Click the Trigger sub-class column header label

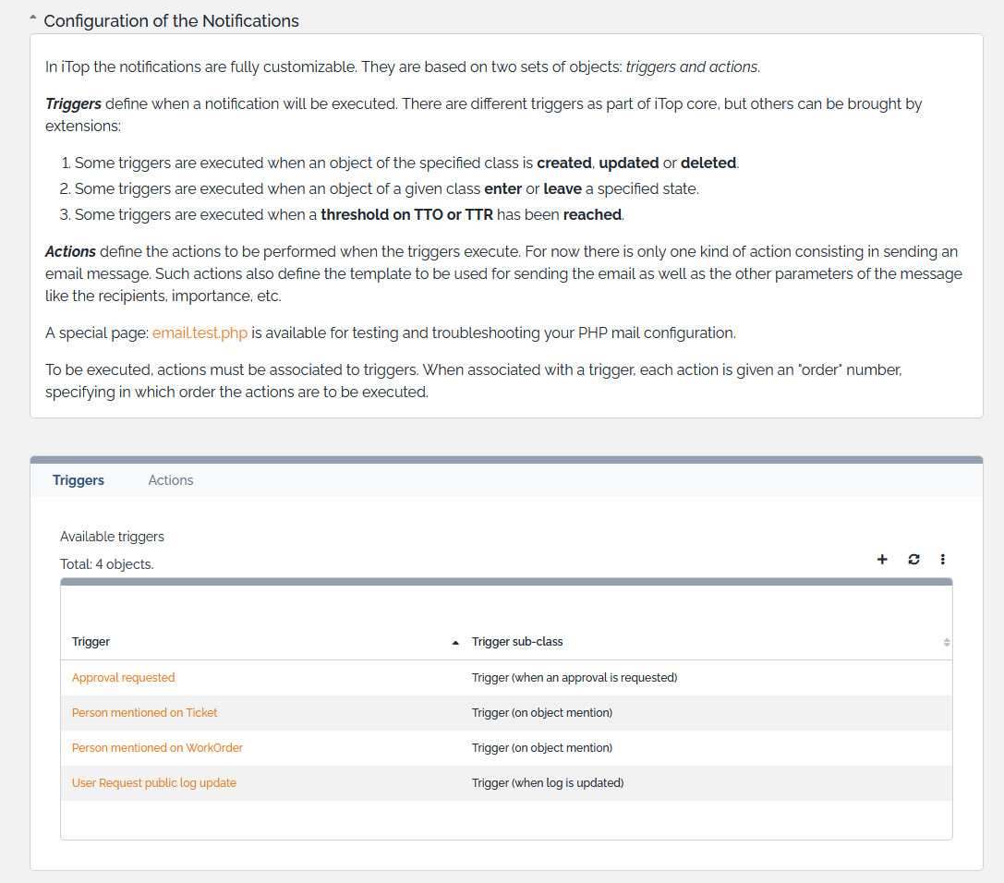coord(517,642)
